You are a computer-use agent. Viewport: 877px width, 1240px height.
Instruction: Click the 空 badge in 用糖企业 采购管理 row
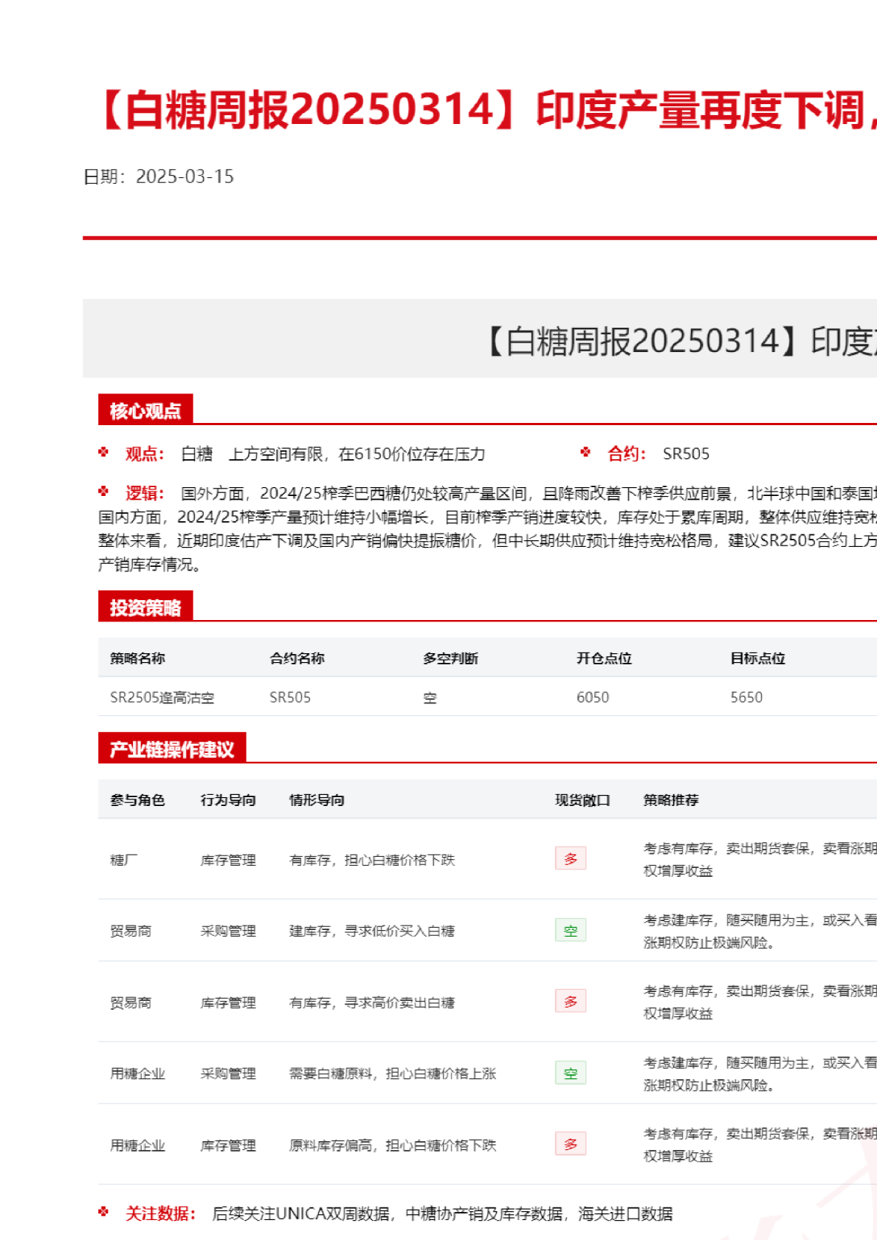click(570, 1073)
